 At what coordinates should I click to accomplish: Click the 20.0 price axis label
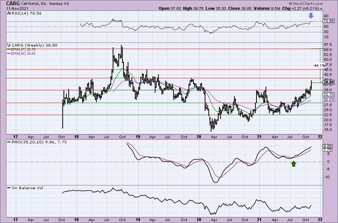click(x=327, y=120)
